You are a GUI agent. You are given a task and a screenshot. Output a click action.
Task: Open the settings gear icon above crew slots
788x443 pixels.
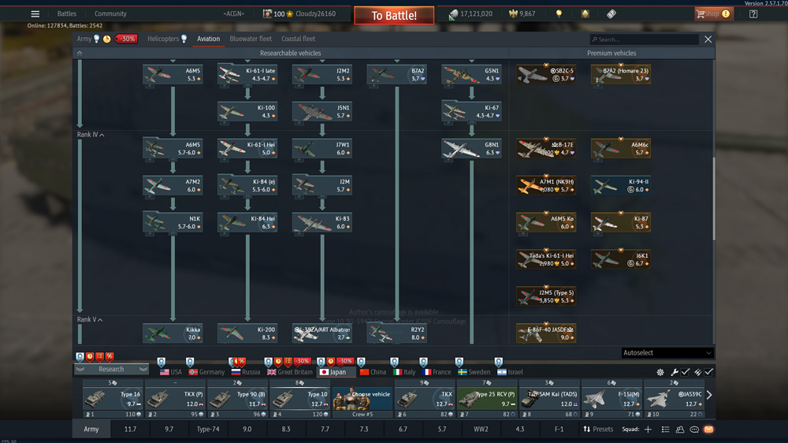(660, 372)
